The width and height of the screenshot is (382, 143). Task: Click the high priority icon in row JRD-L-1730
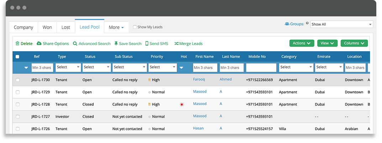tap(149, 80)
